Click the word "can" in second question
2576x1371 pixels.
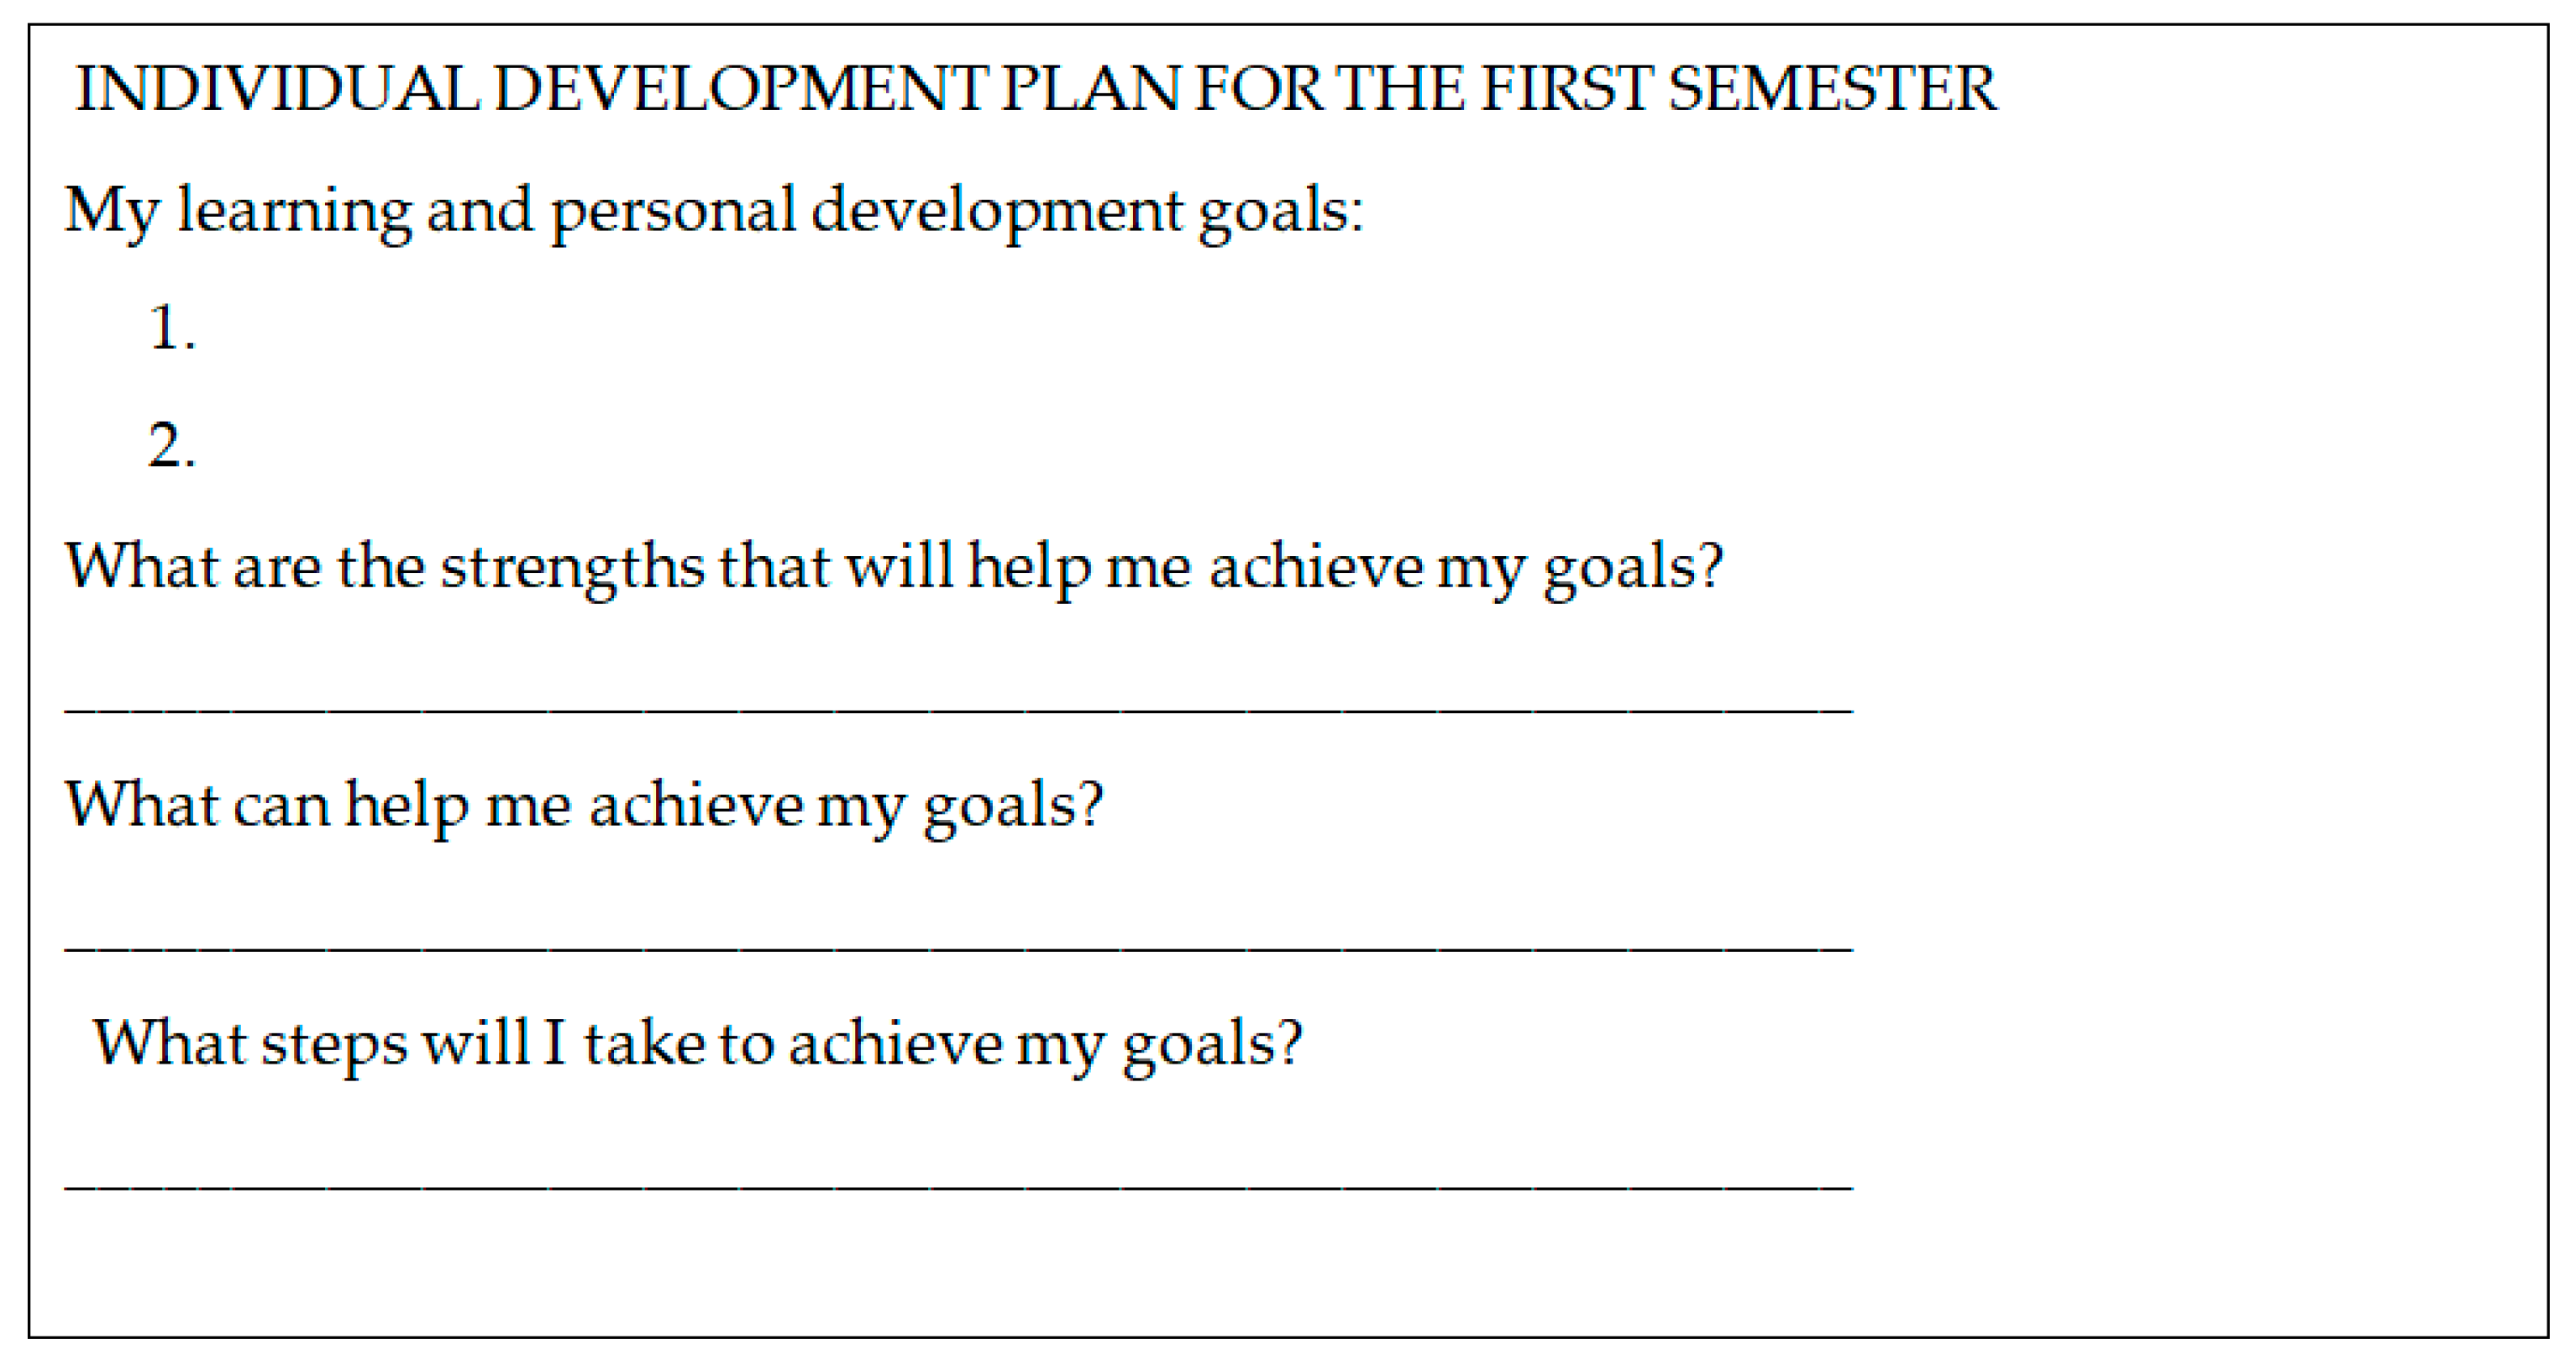pyautogui.click(x=281, y=806)
